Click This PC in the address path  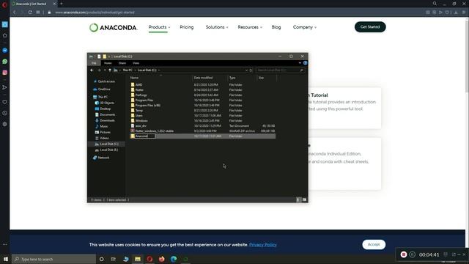click(128, 70)
